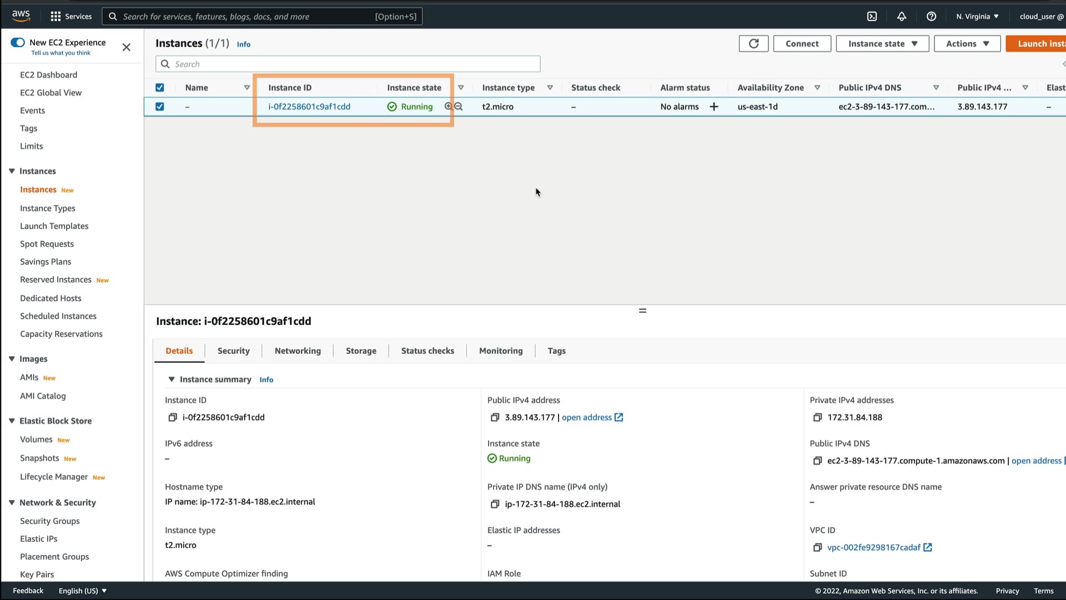
Task: Deselect the i-0f2258601c9af1cdd row checkbox
Action: [x=160, y=107]
